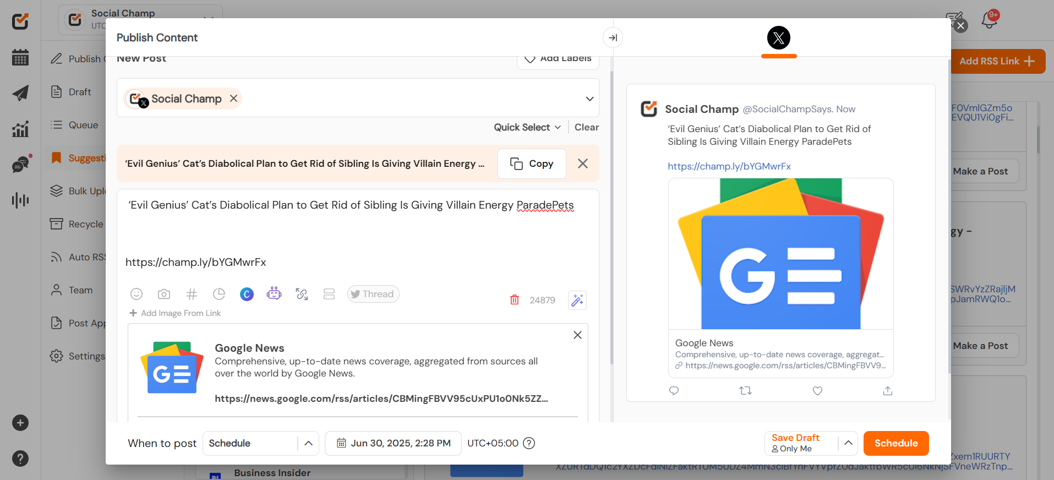1054x480 pixels.
Task: Click upper Make a Post button
Action: (980, 171)
